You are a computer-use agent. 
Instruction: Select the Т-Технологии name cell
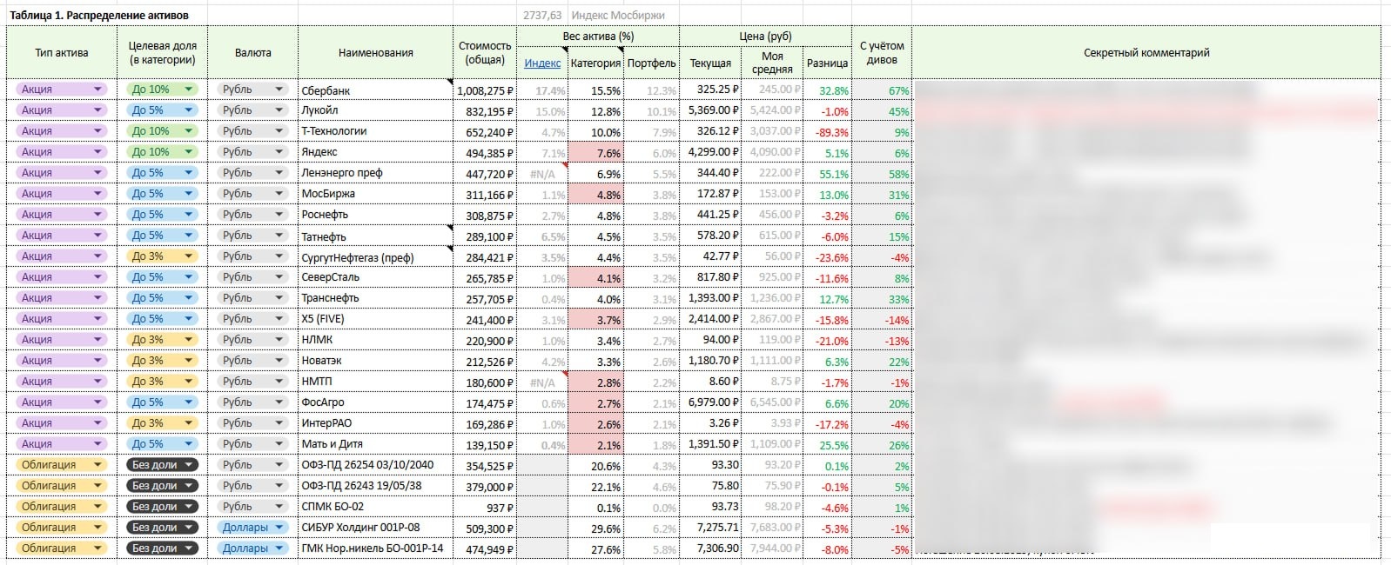pyautogui.click(x=376, y=131)
